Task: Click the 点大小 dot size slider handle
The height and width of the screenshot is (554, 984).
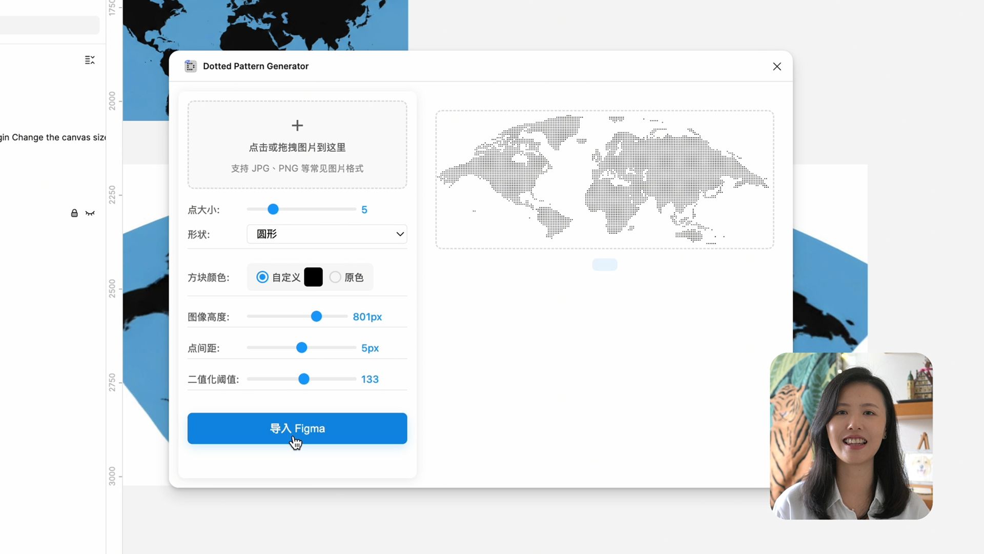Action: click(x=273, y=209)
